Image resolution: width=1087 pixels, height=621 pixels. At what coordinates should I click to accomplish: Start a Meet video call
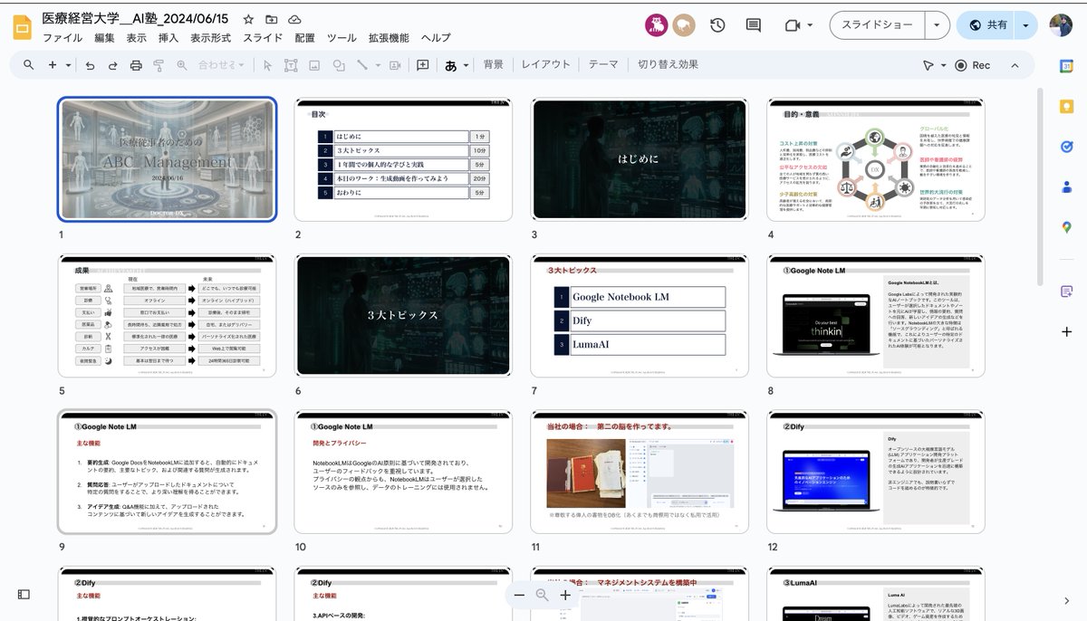(792, 25)
